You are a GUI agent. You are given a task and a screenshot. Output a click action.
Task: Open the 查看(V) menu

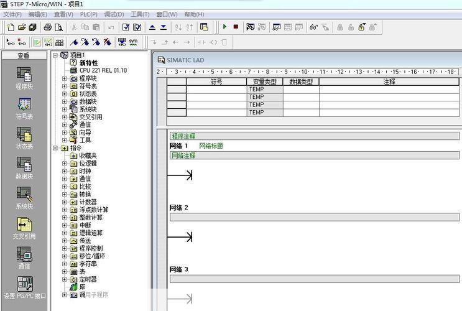63,14
